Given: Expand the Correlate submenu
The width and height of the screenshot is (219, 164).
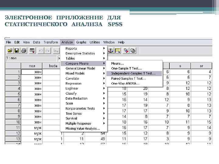Looking at the screenshot, I should coord(84,79).
